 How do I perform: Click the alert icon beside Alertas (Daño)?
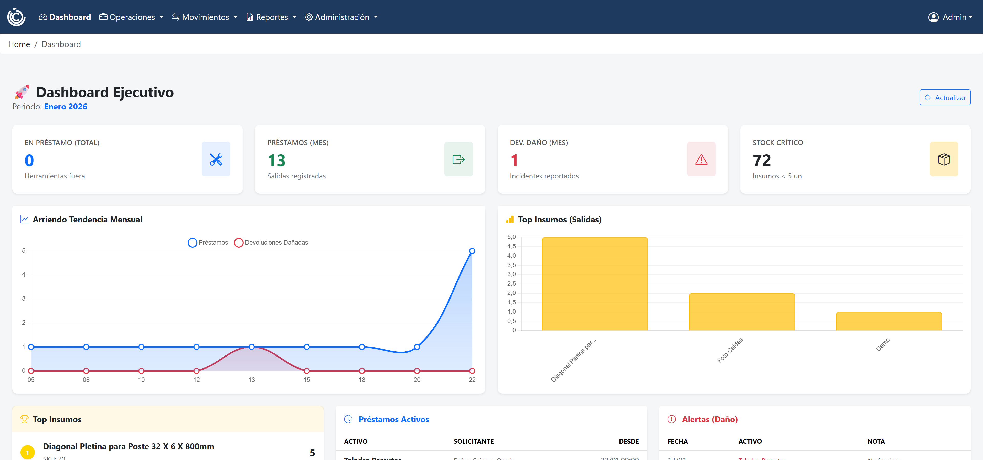pos(672,419)
